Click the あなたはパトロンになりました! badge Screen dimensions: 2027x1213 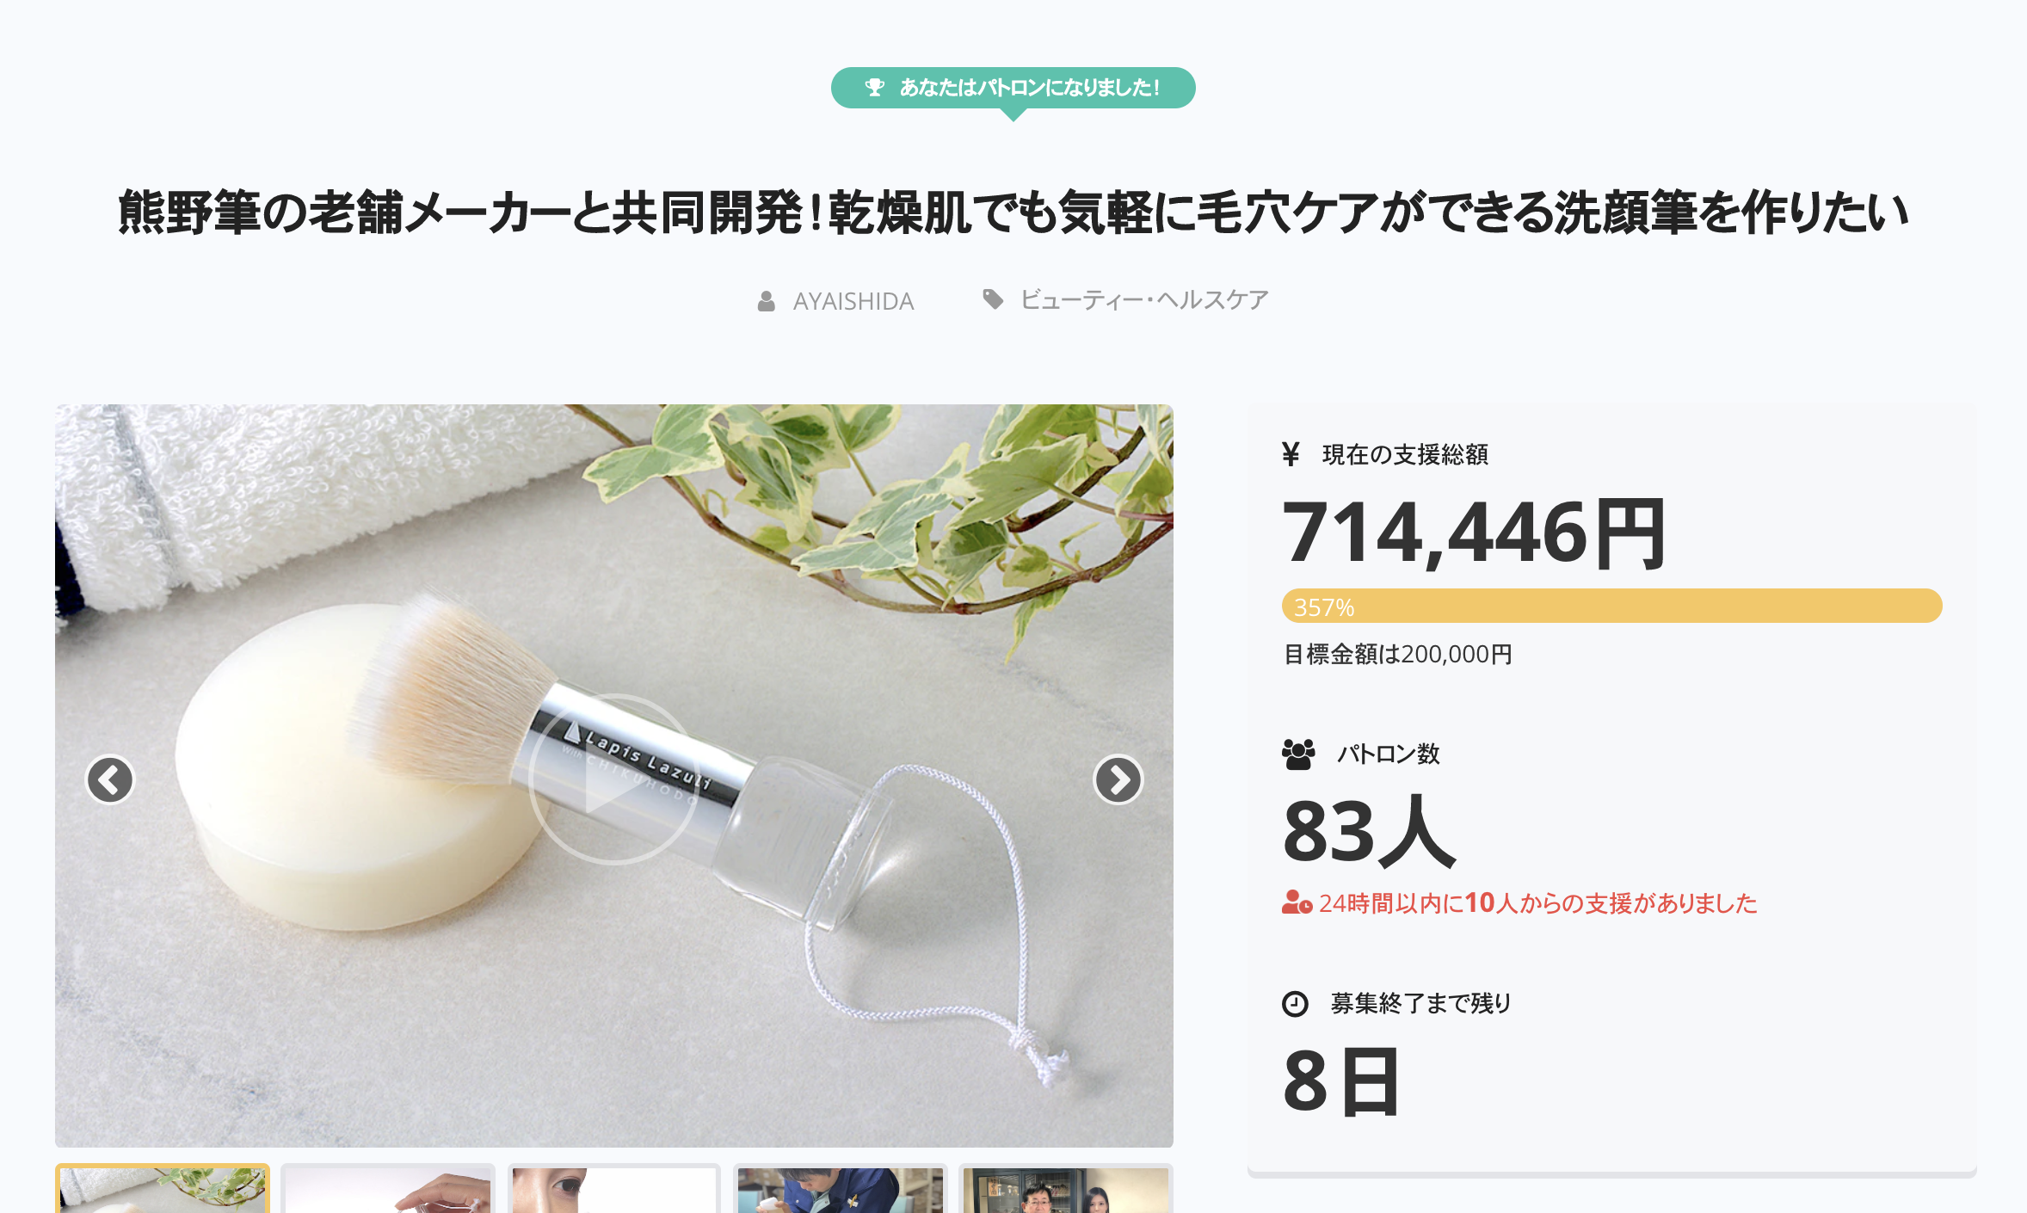coord(1013,88)
